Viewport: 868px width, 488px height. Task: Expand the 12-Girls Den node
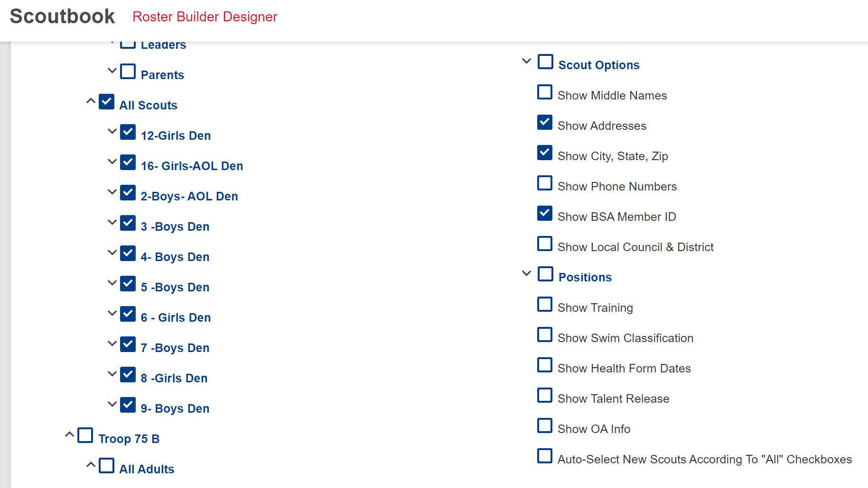coord(112,132)
